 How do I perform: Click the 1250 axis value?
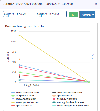(x=13, y=31)
